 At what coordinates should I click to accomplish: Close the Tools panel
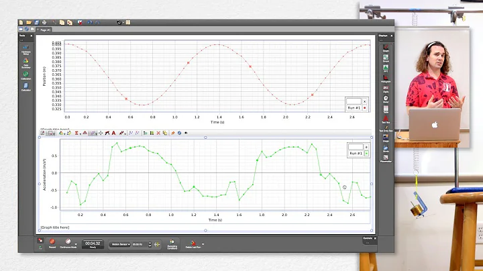coord(31,36)
